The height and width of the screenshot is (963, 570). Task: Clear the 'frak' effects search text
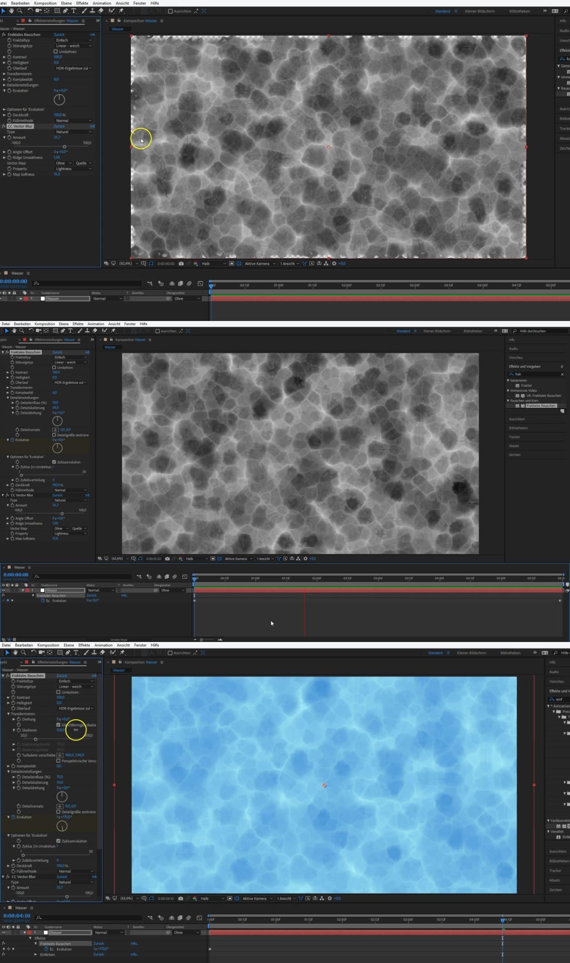pos(562,374)
